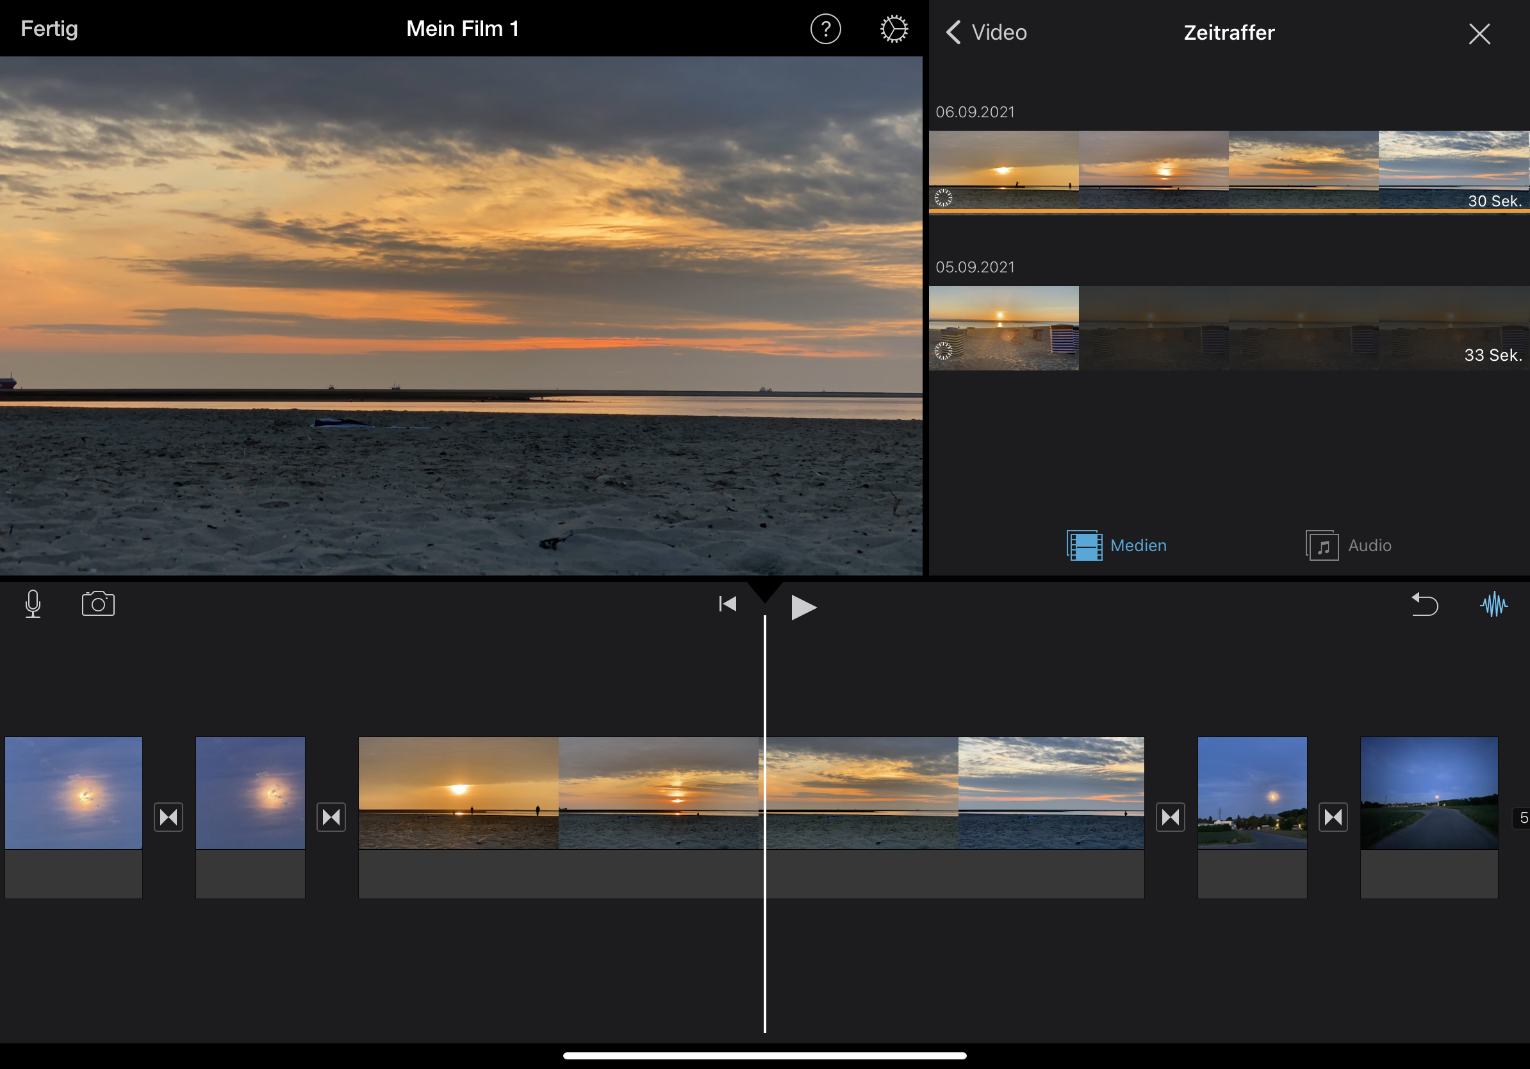Switch to the Audio tab
Viewport: 1530px width, 1069px height.
point(1348,545)
